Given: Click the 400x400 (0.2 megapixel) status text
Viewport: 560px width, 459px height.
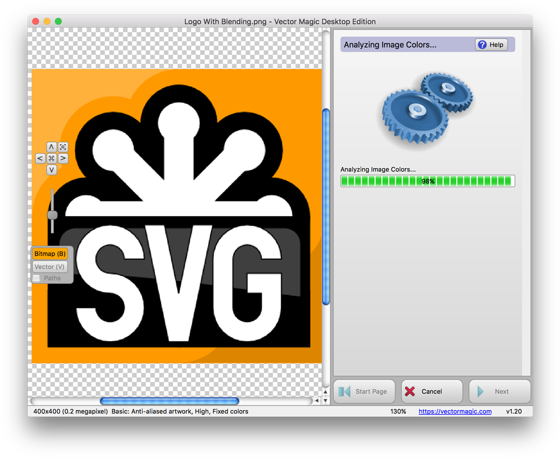Looking at the screenshot, I should [70, 411].
